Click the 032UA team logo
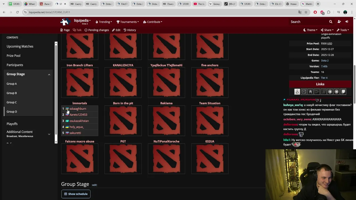This screenshot has width=356, height=200. 210,159
